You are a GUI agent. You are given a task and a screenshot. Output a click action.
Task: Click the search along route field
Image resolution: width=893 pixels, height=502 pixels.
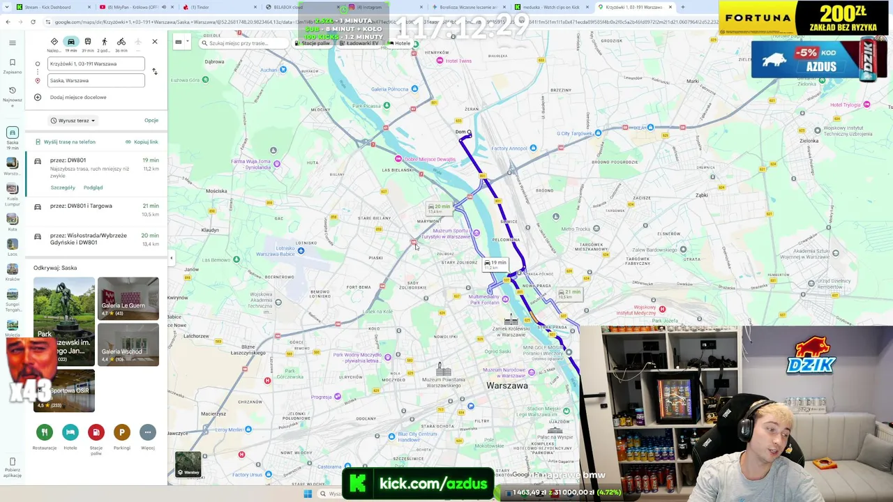pos(244,43)
